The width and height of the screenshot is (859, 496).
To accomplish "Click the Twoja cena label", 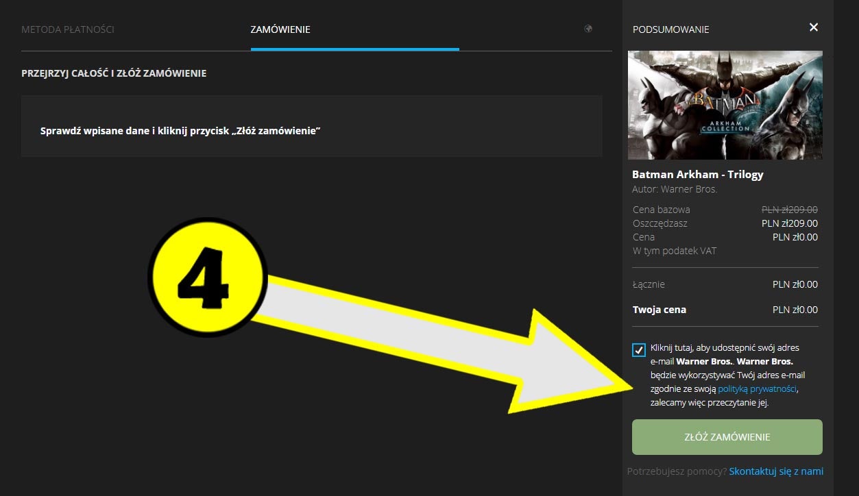I will tap(660, 310).
